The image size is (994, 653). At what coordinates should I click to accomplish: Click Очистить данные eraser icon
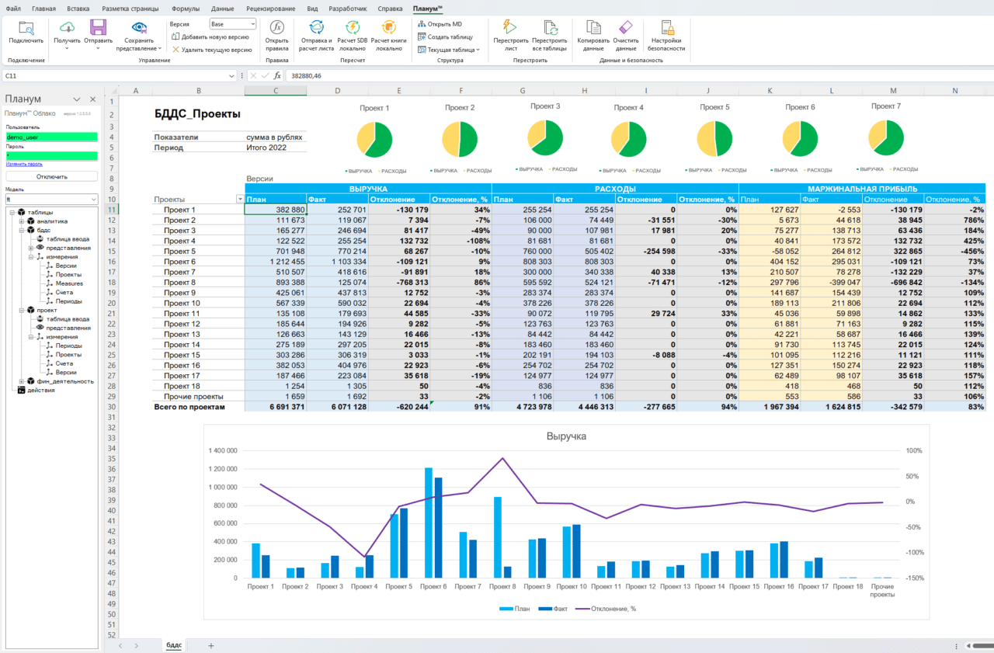click(x=625, y=29)
